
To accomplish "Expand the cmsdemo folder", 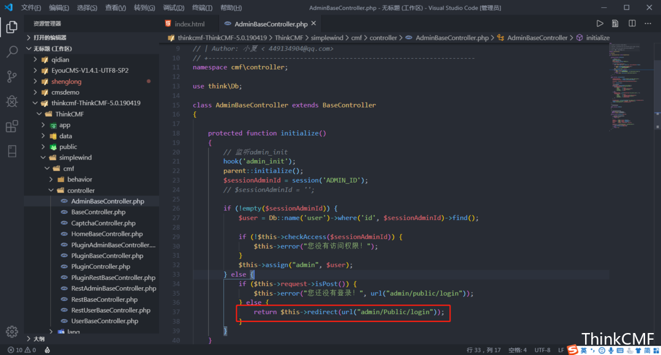I will click(x=92, y=92).
